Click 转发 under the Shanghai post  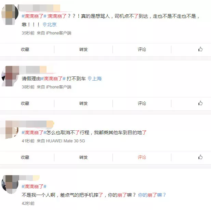83,103
